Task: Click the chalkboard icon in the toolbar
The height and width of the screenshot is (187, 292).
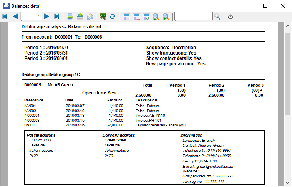Action: point(103,16)
